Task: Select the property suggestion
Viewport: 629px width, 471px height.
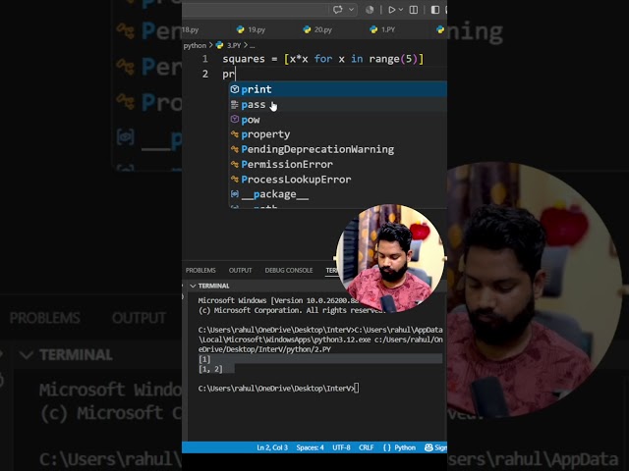Action: coord(338,134)
